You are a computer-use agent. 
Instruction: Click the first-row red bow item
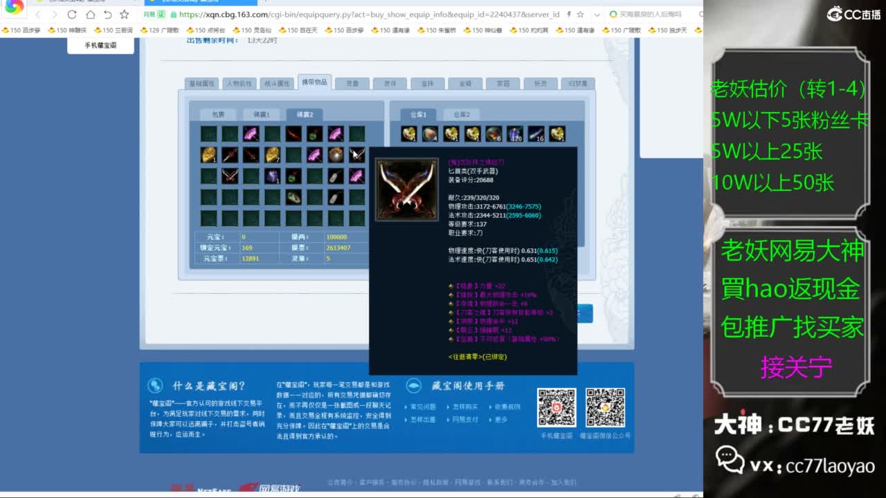click(x=293, y=134)
